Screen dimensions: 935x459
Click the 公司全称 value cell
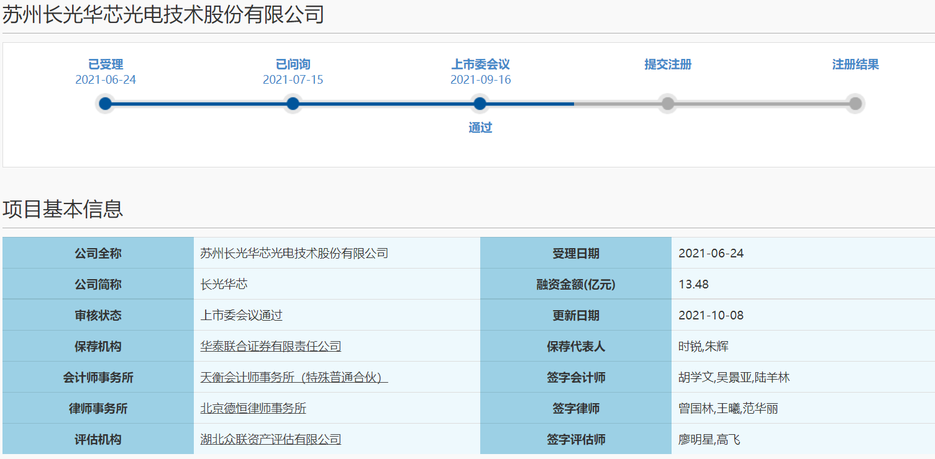[337, 253]
